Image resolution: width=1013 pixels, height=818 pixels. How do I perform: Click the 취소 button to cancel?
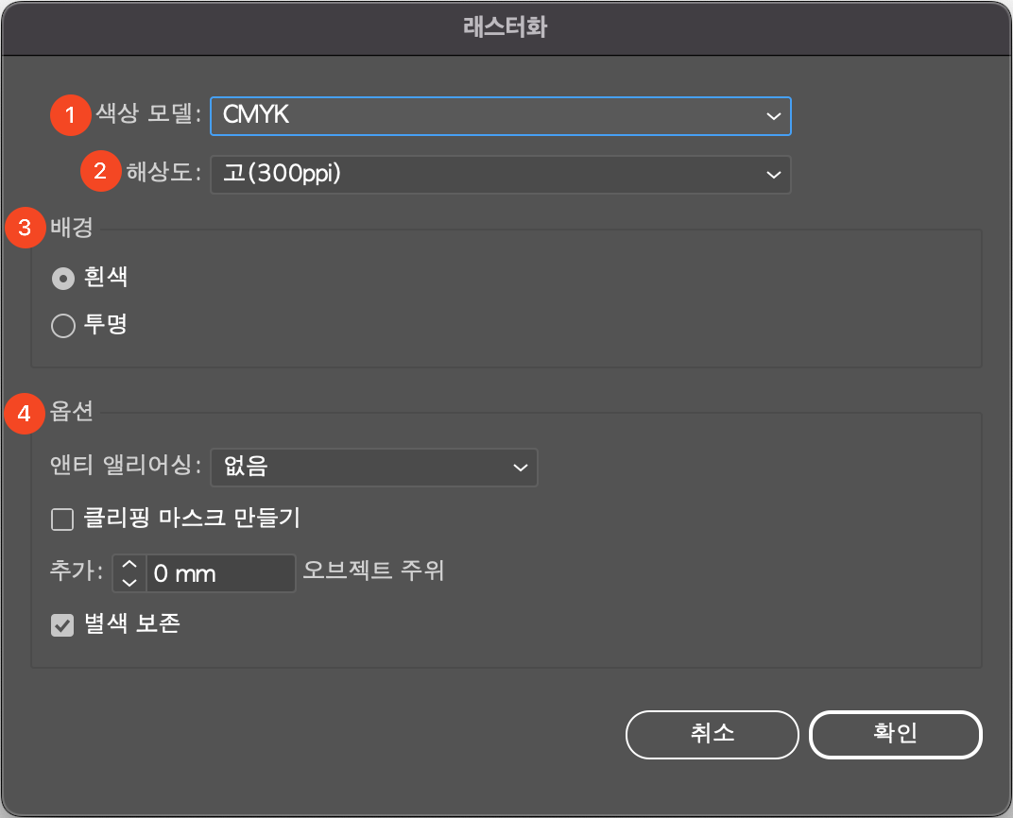click(712, 734)
